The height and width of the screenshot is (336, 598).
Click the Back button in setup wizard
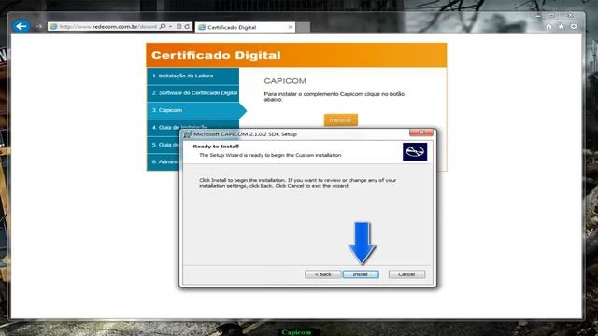coord(322,274)
